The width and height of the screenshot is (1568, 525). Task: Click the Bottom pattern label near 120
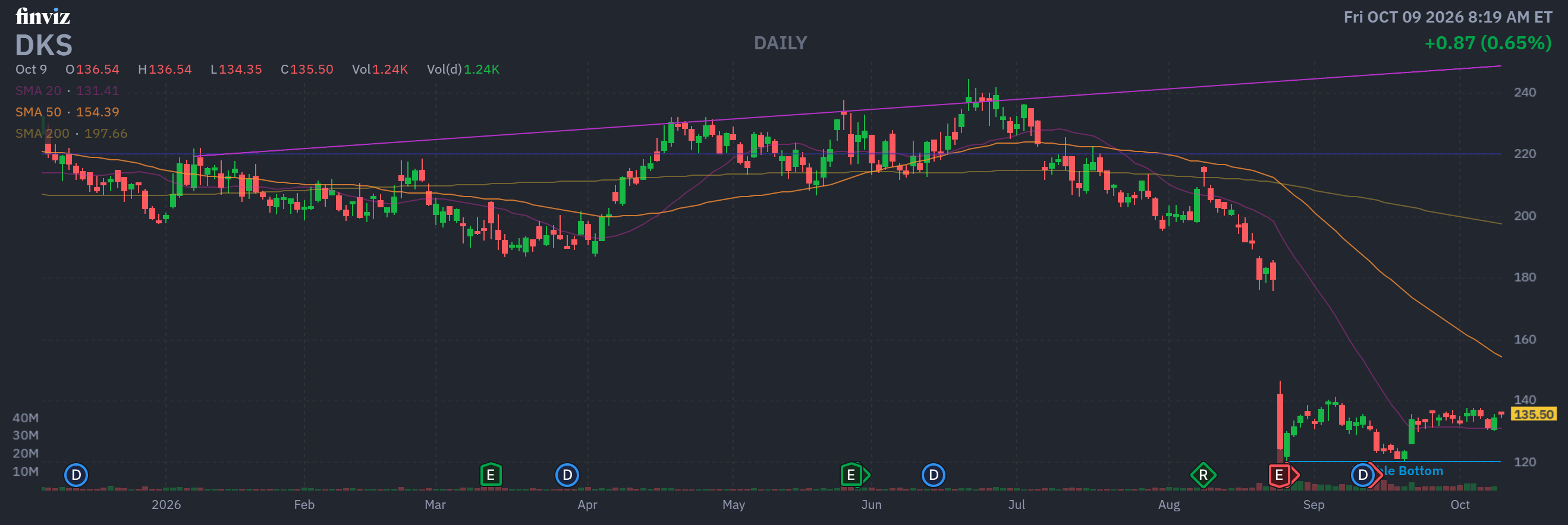[x=1413, y=471]
